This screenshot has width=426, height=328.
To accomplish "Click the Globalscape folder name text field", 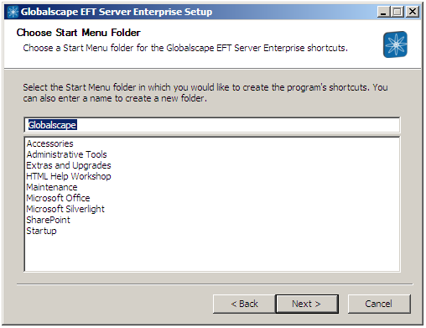I will point(212,125).
